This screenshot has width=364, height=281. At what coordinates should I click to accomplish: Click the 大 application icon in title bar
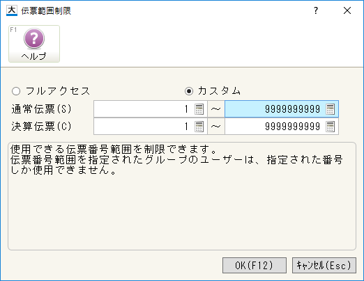(12, 10)
